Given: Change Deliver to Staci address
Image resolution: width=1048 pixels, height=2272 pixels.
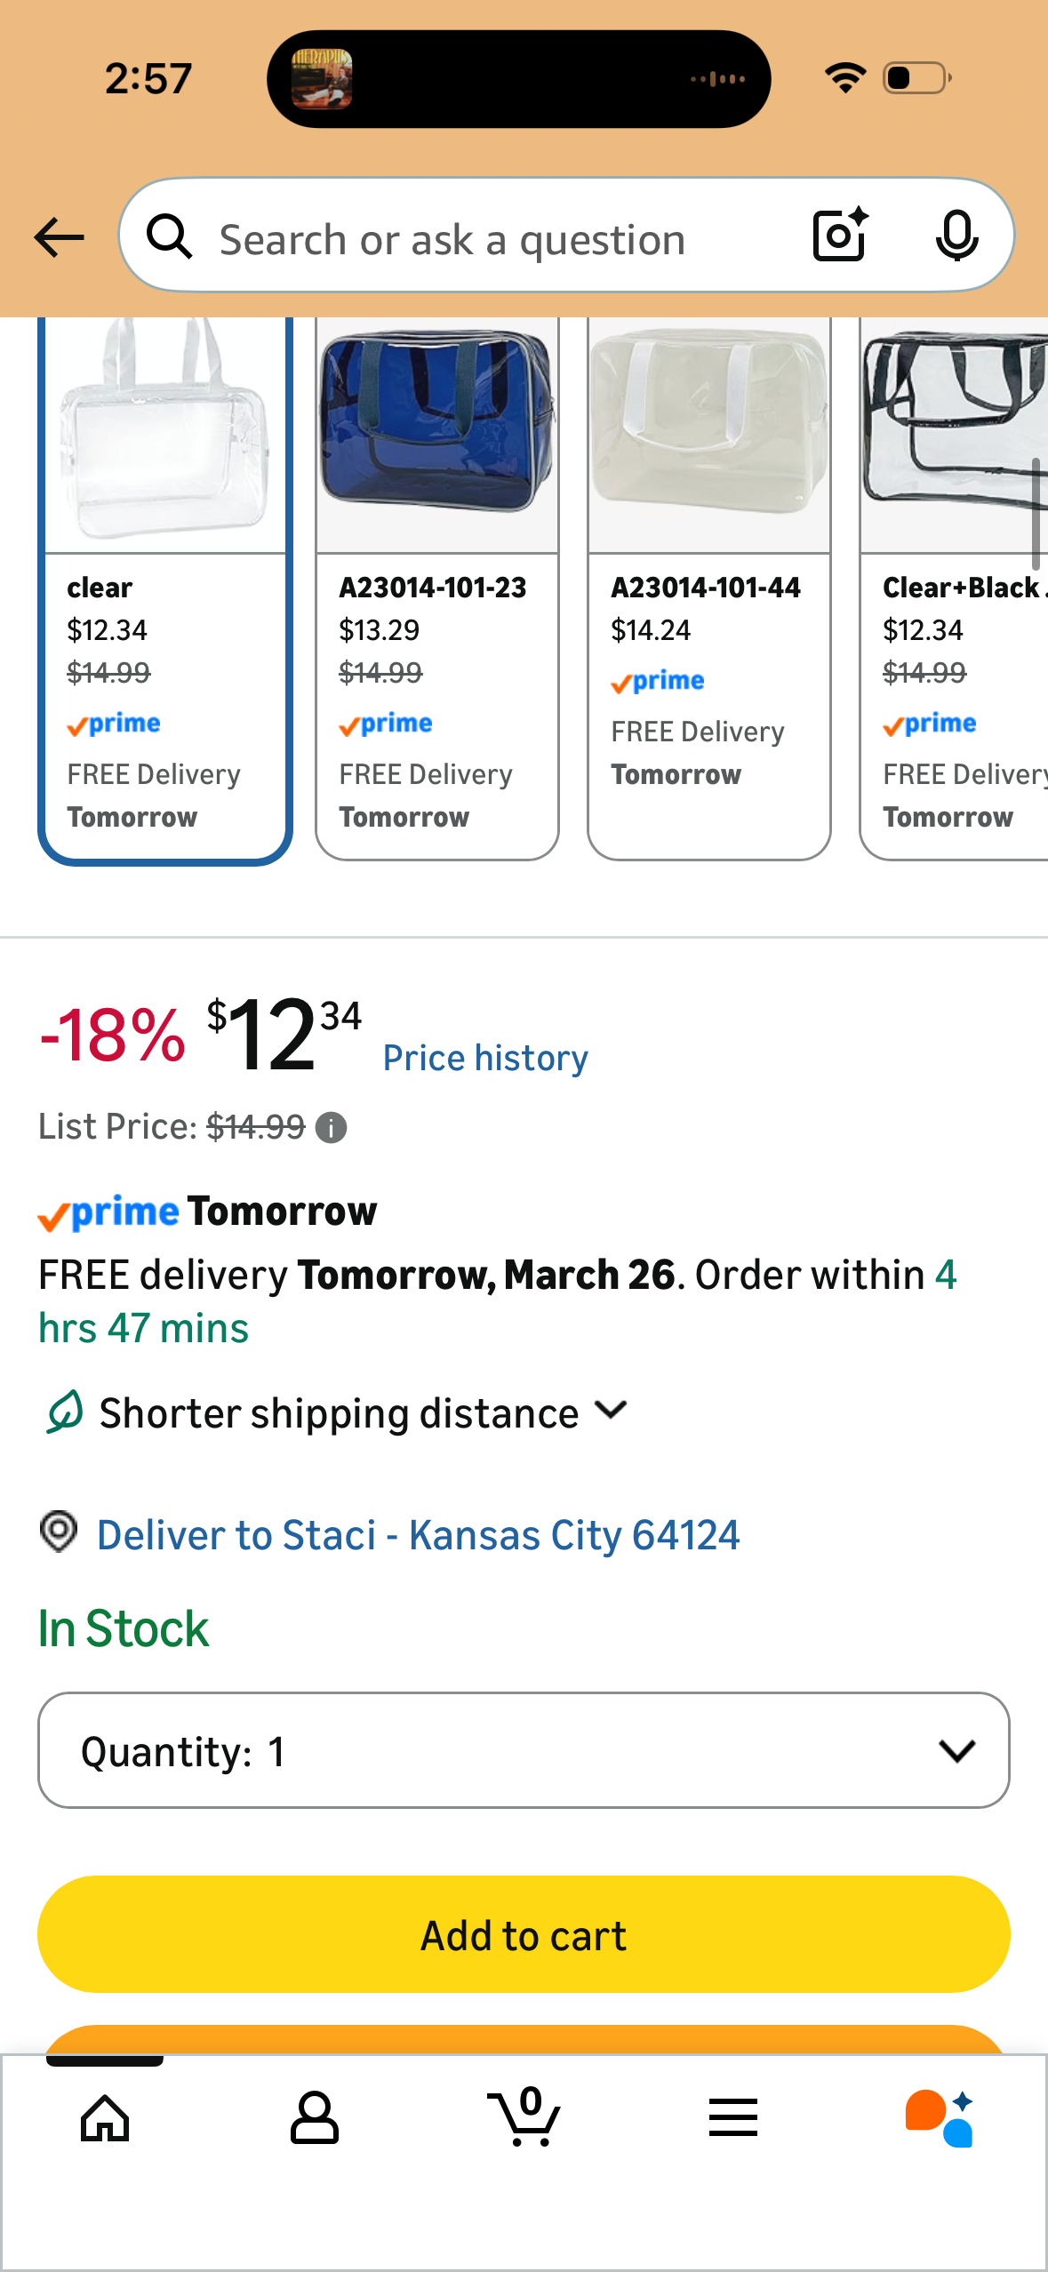Looking at the screenshot, I should pos(418,1535).
